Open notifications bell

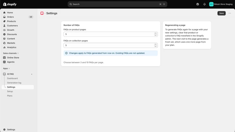pos(204,4)
